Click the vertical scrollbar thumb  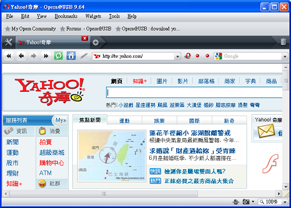(285, 80)
